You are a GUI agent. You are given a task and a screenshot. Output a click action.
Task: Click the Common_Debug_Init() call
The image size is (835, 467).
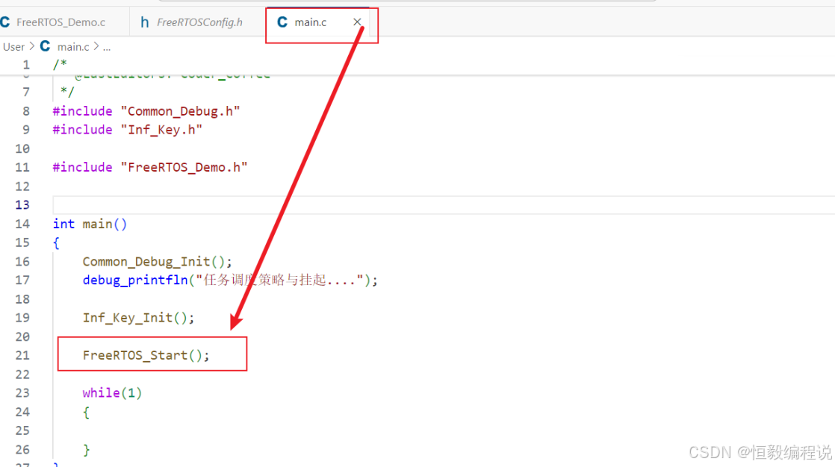click(x=157, y=262)
